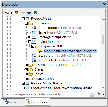
Task: Click the Esquemas XML folder icon
Action: coord(37,46)
